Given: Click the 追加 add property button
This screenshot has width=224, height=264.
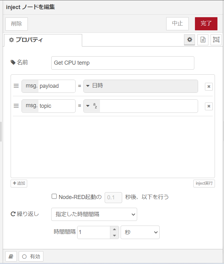Looking at the screenshot, I should coord(19,183).
